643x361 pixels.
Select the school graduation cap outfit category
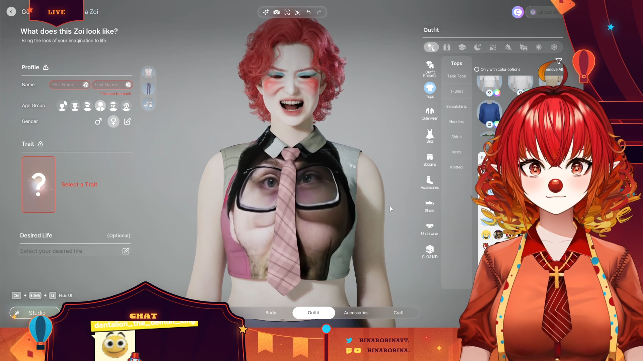pyautogui.click(x=462, y=47)
